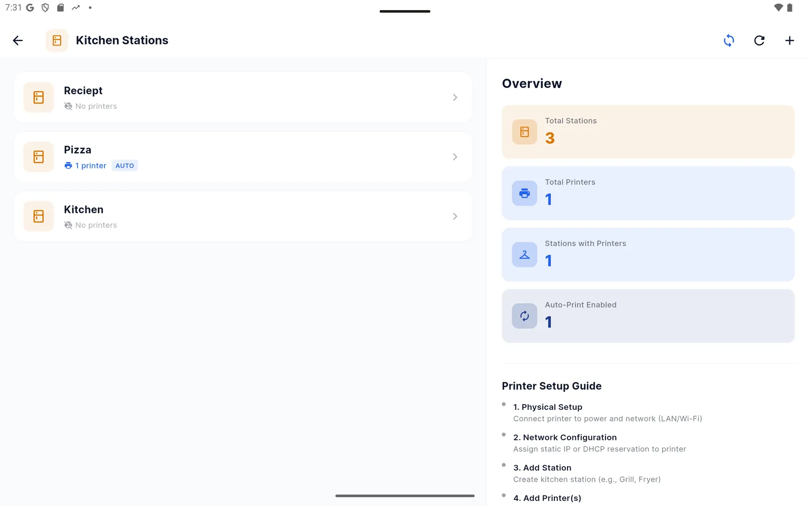Click the Overview heading
Image resolution: width=810 pixels, height=506 pixels.
[532, 83]
